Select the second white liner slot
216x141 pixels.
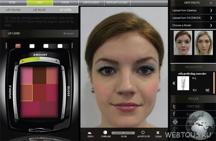[32, 46]
